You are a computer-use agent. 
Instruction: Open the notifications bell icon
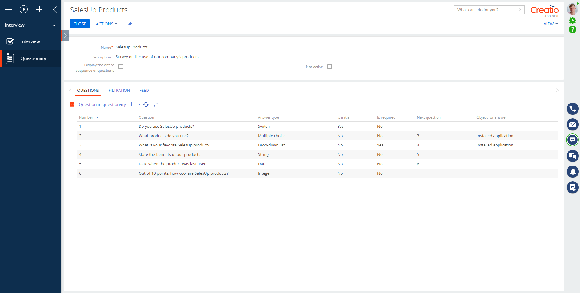tap(573, 172)
